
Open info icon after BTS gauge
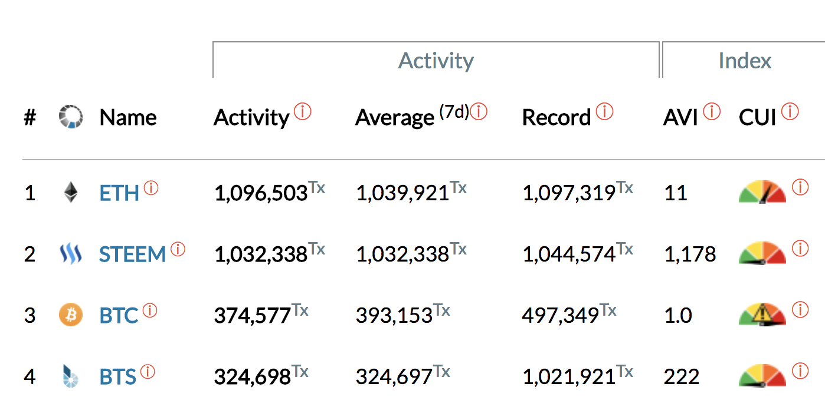[800, 371]
